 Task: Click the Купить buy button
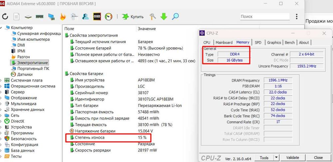click(133, 17)
